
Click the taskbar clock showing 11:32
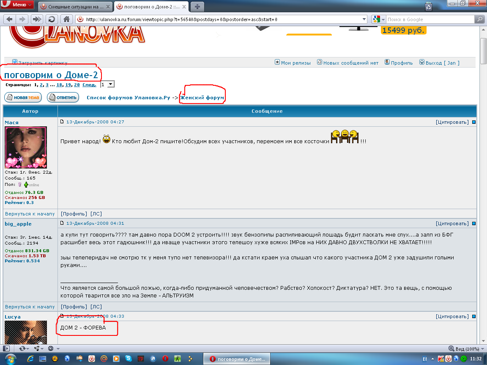coord(476,359)
